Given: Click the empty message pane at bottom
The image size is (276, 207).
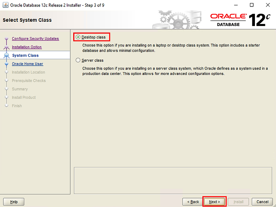Looking at the screenshot, I should tap(173, 180).
